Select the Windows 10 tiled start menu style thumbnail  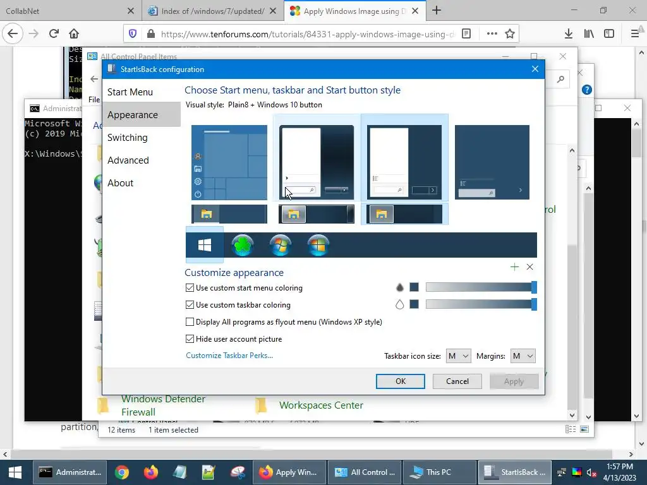tap(229, 162)
